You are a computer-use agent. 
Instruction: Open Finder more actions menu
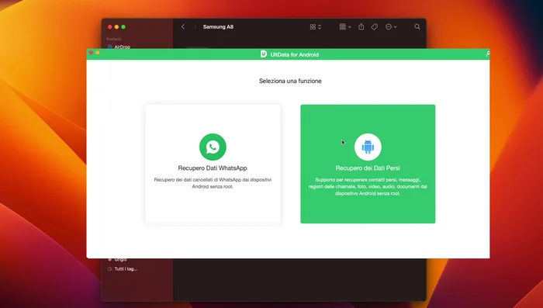(x=391, y=26)
